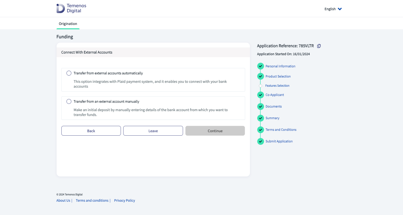Click Submit Application checkmark icon
Viewport: 403px width, 215px height.
(x=261, y=141)
